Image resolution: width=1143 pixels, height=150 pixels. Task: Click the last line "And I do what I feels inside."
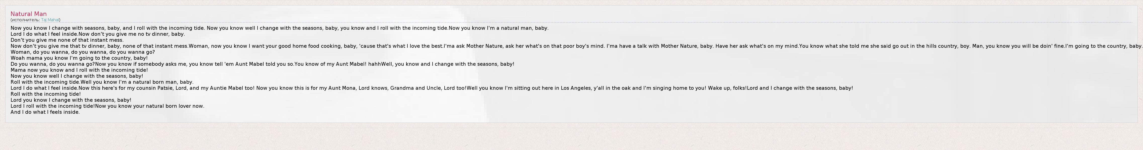coord(45,112)
